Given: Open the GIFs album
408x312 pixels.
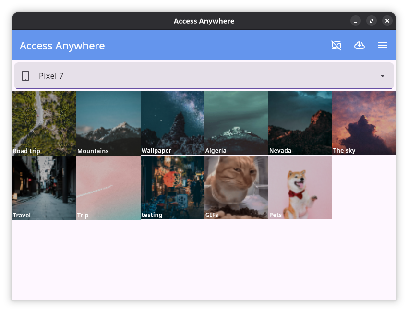Looking at the screenshot, I should coord(236,187).
